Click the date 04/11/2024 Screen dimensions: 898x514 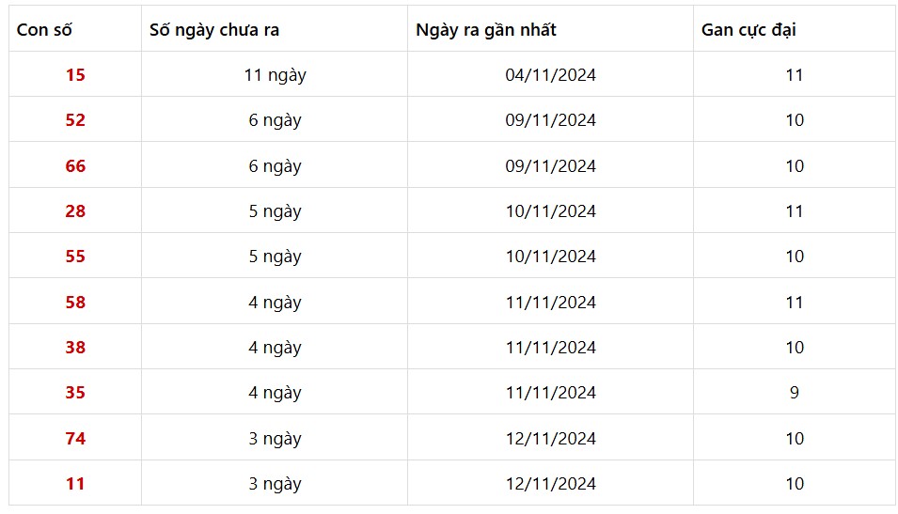pyautogui.click(x=550, y=75)
